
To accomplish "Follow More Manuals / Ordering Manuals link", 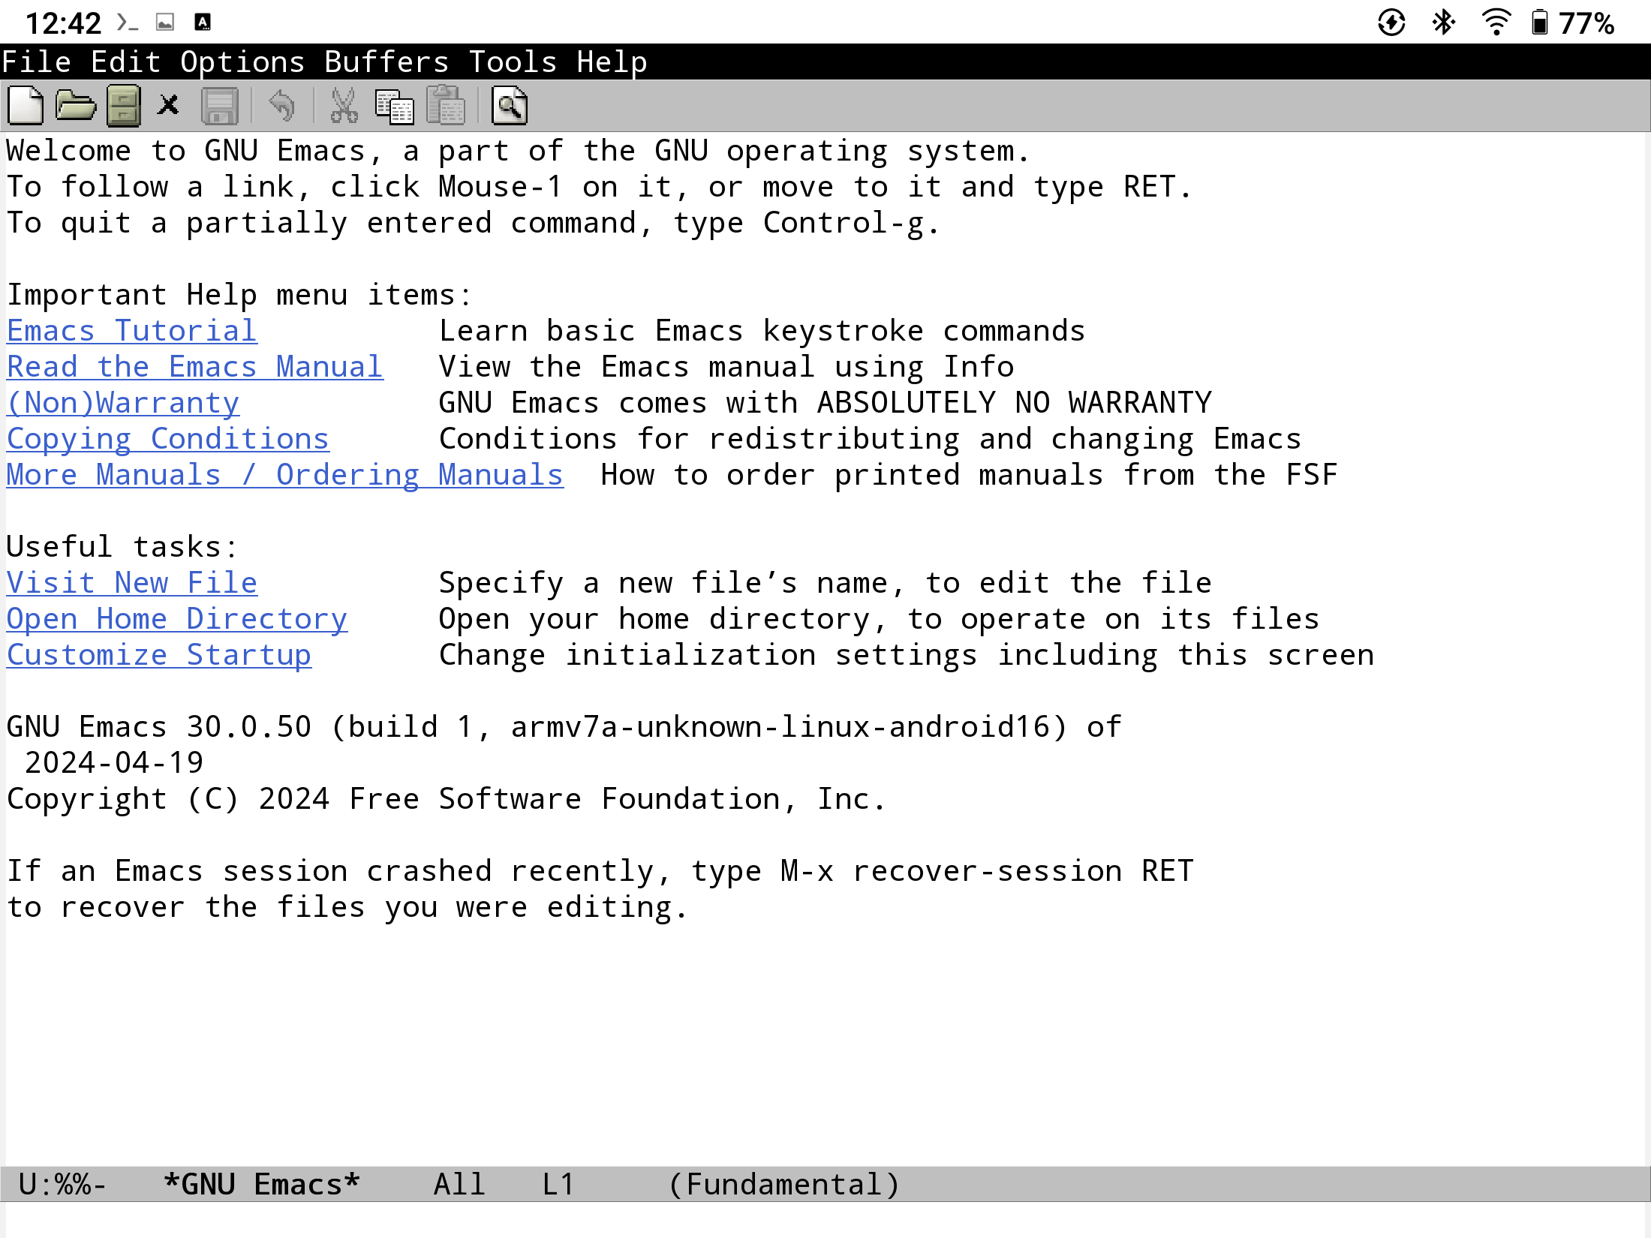I will (x=285, y=475).
